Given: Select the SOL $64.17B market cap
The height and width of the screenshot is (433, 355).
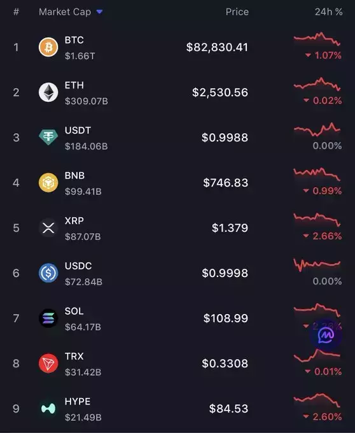Looking at the screenshot, I should pyautogui.click(x=83, y=327).
